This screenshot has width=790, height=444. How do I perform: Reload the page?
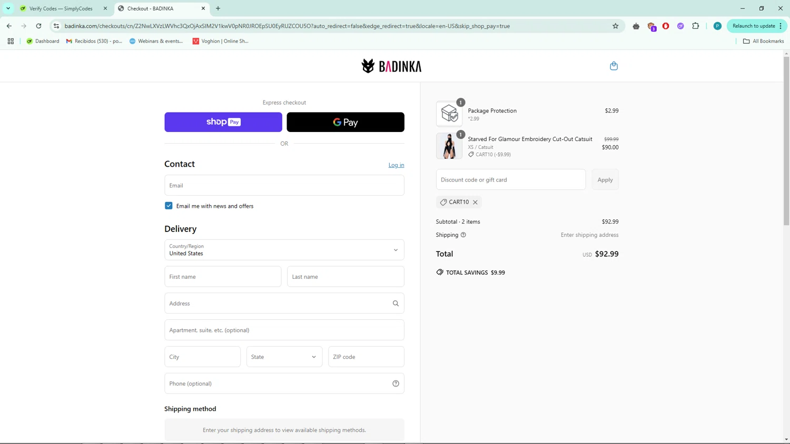(x=38, y=26)
